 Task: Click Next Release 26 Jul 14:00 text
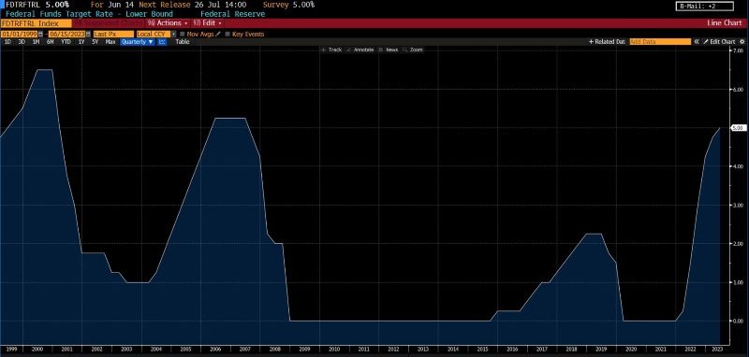(193, 5)
